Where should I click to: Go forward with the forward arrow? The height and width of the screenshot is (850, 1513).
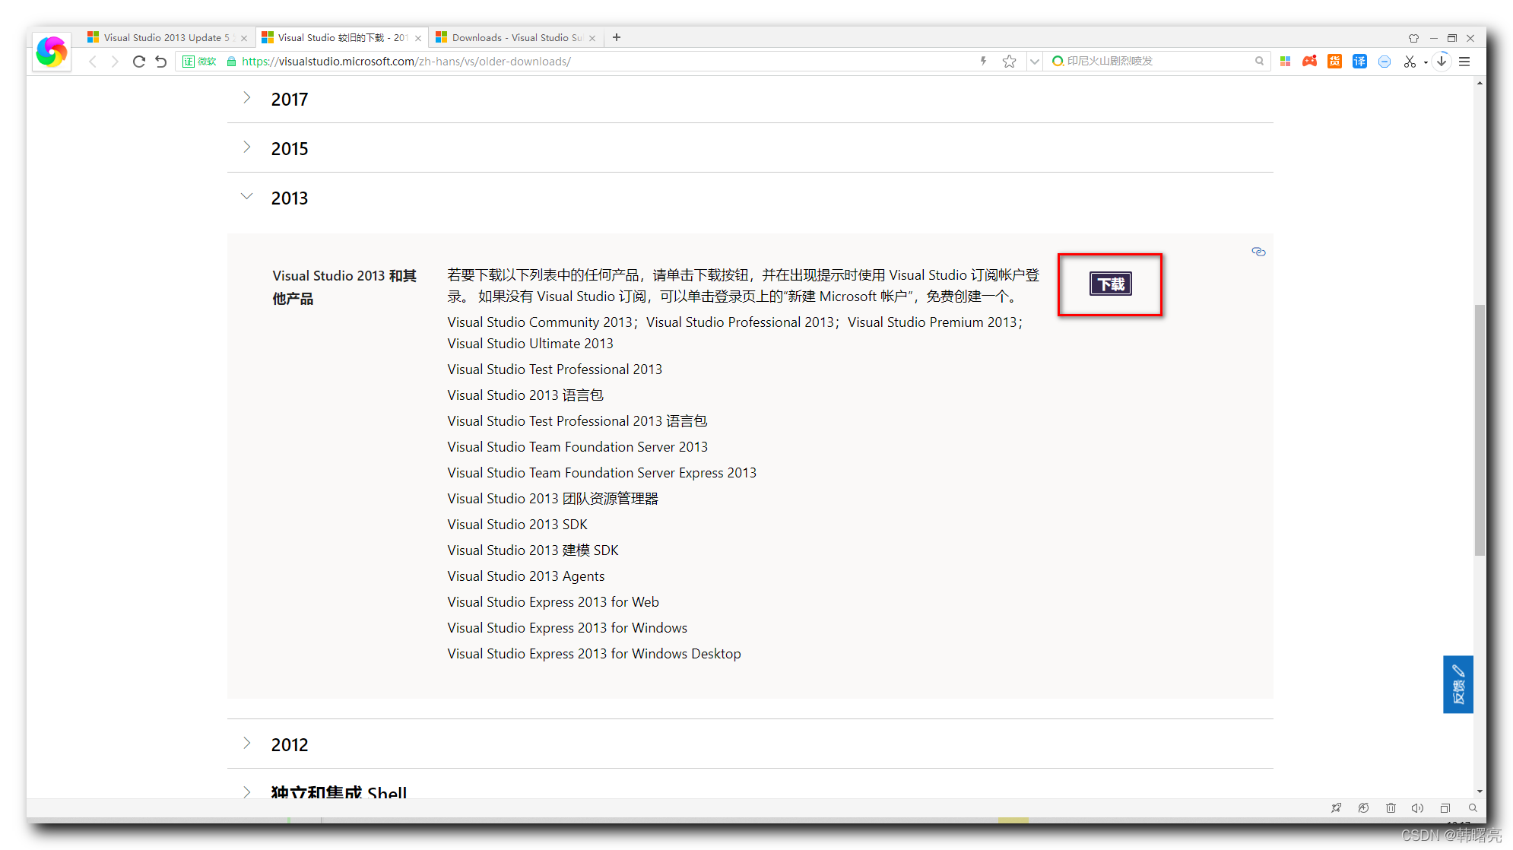click(115, 62)
